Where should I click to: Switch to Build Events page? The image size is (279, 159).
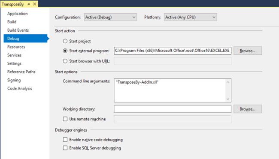pos(18,30)
